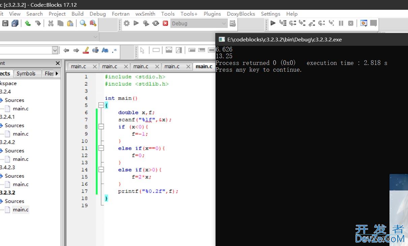This screenshot has width=408, height=246.
Task: Close the Management panel with X
Action: coord(58,63)
